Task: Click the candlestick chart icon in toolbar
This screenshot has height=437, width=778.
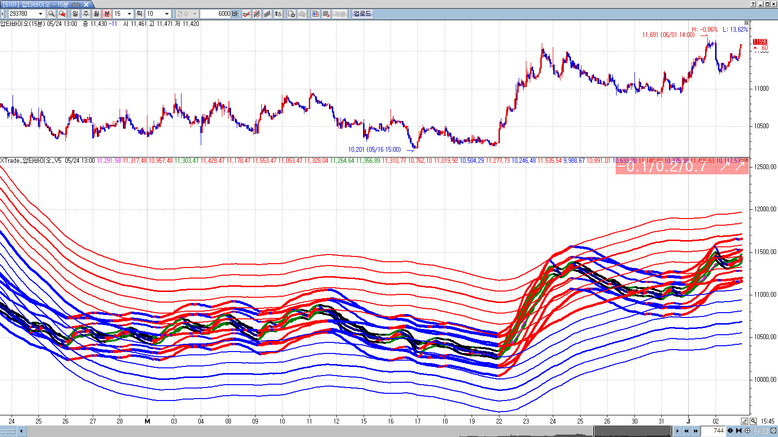Action: (x=256, y=14)
